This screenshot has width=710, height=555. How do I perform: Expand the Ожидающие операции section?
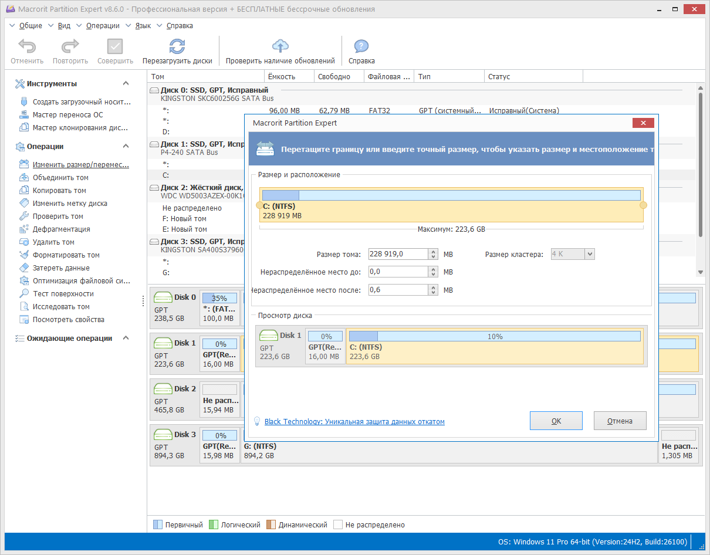(x=126, y=339)
